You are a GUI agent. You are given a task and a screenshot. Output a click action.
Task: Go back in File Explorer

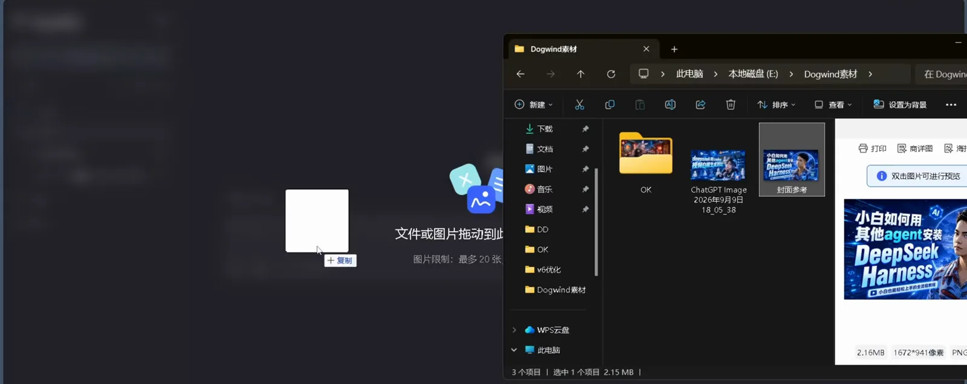[520, 74]
